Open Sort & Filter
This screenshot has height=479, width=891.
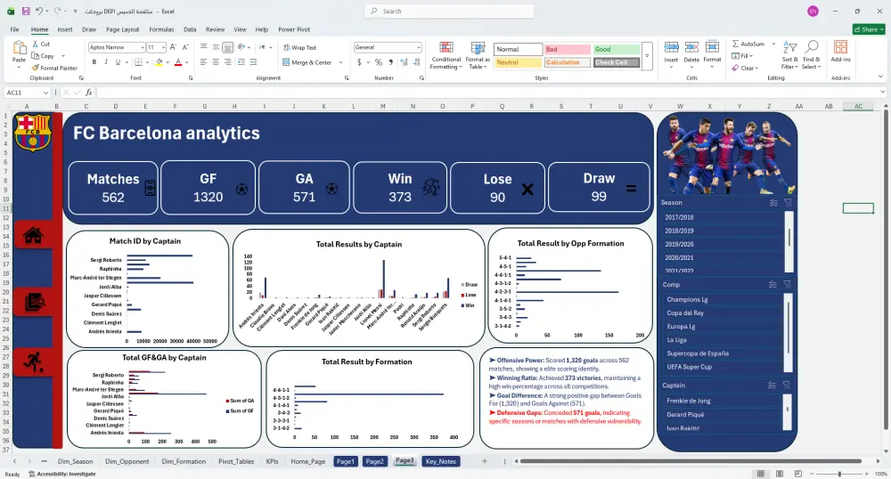(x=789, y=54)
